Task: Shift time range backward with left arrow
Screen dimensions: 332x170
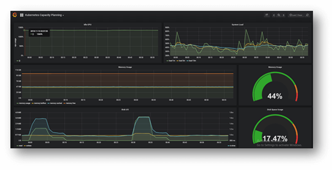Action: point(274,15)
